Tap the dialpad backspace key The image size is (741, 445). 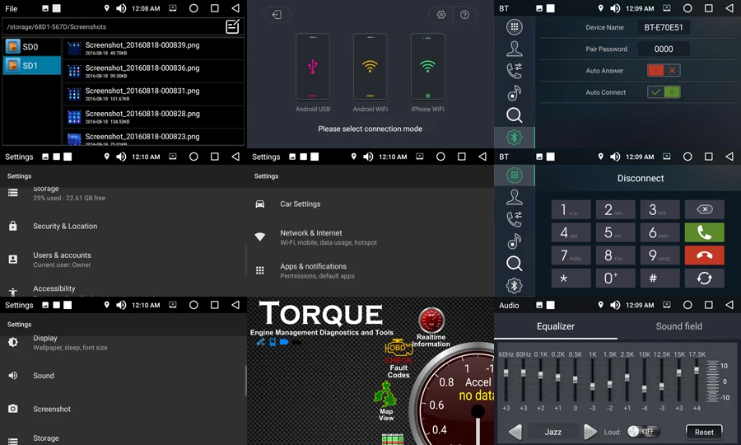[x=704, y=209]
